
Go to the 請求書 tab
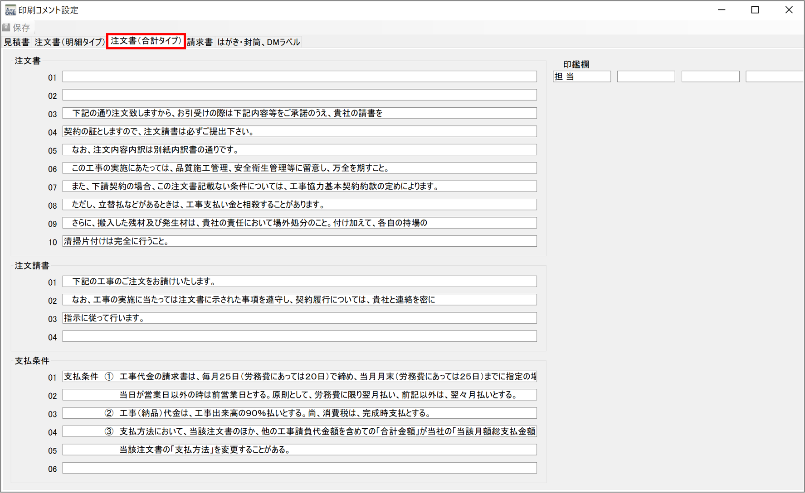(x=200, y=42)
